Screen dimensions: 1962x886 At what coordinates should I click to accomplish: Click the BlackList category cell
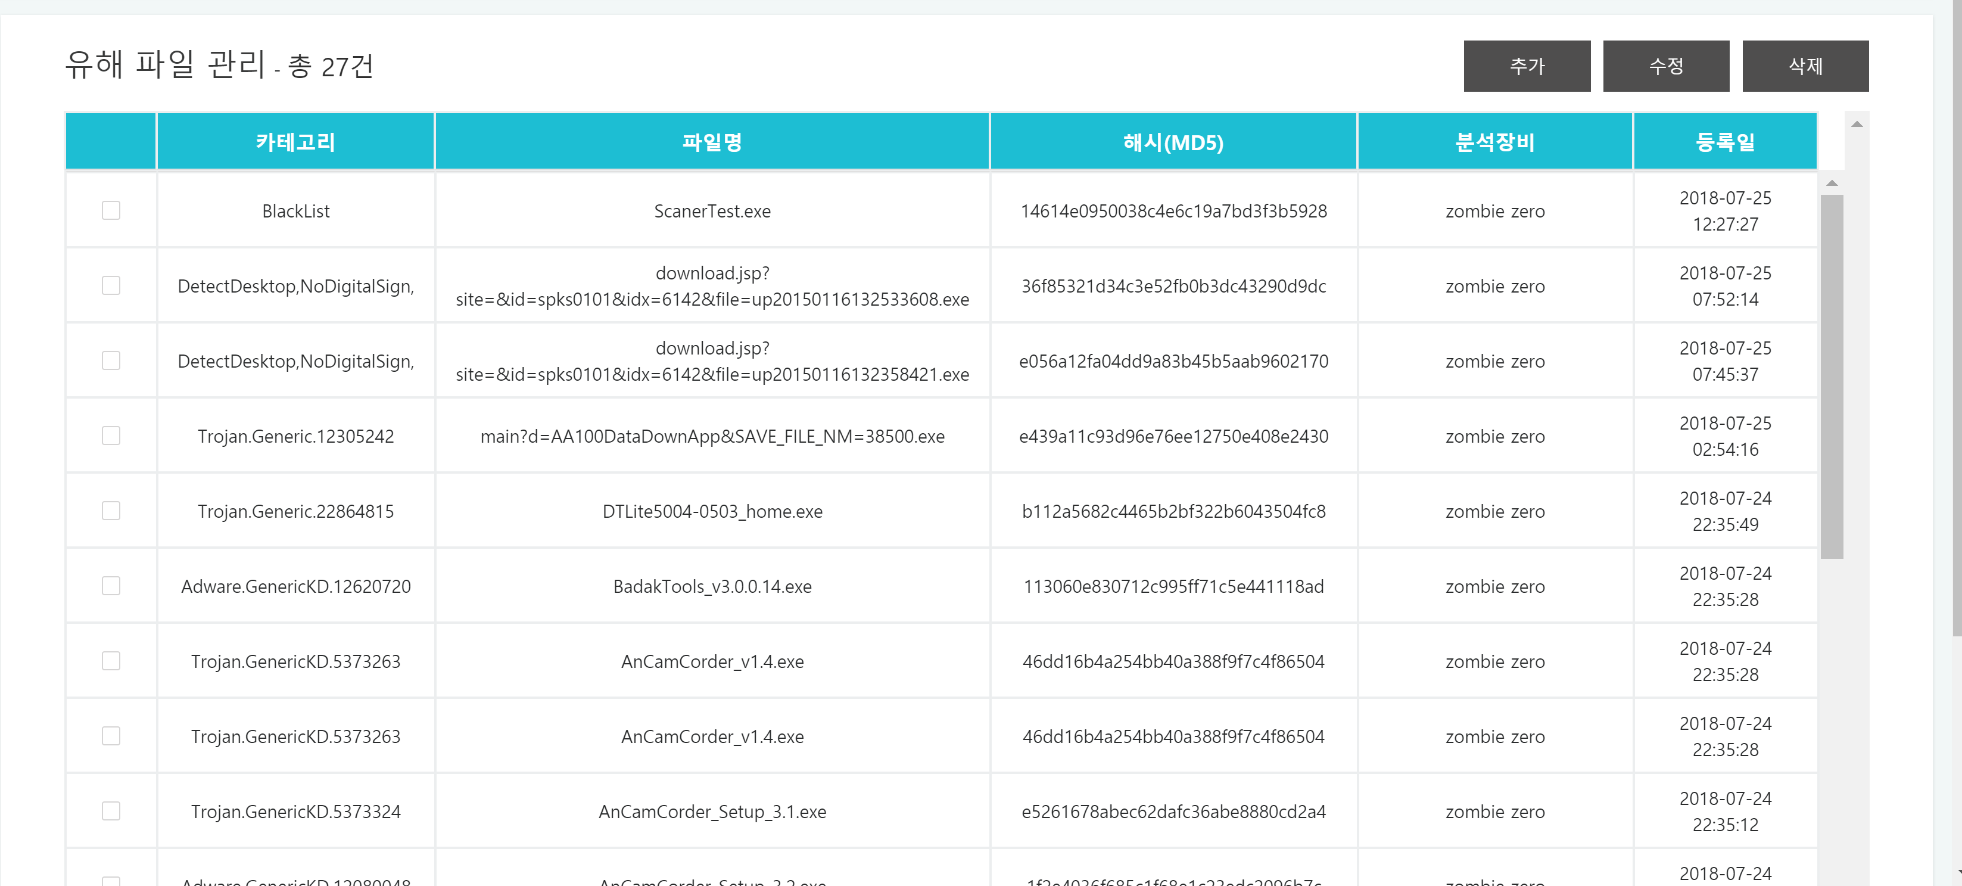(295, 211)
